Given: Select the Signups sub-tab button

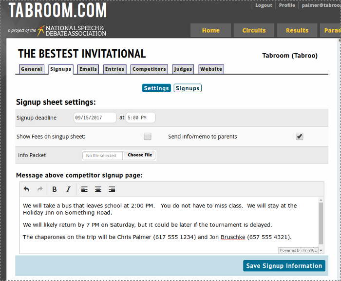Looking at the screenshot, I should [188, 88].
